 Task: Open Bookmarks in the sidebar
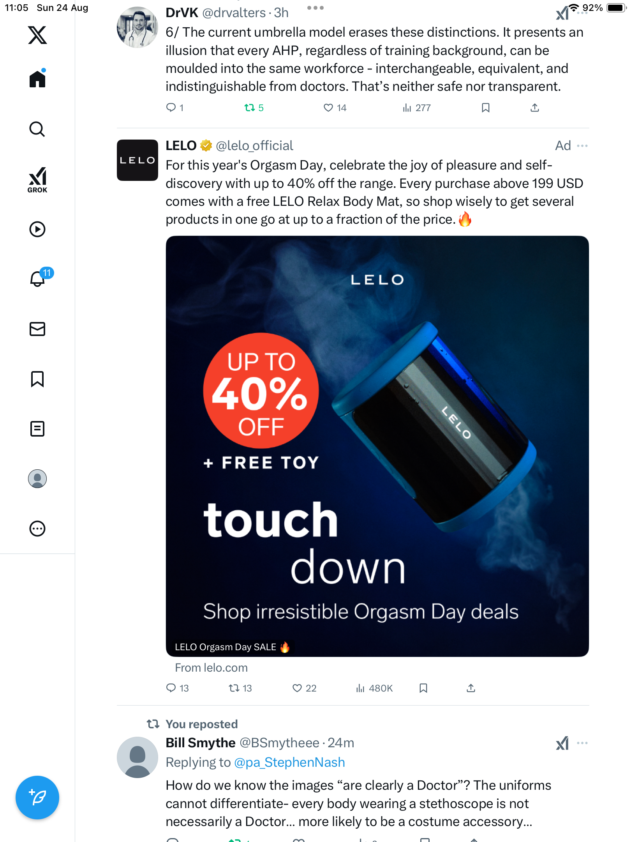[37, 379]
